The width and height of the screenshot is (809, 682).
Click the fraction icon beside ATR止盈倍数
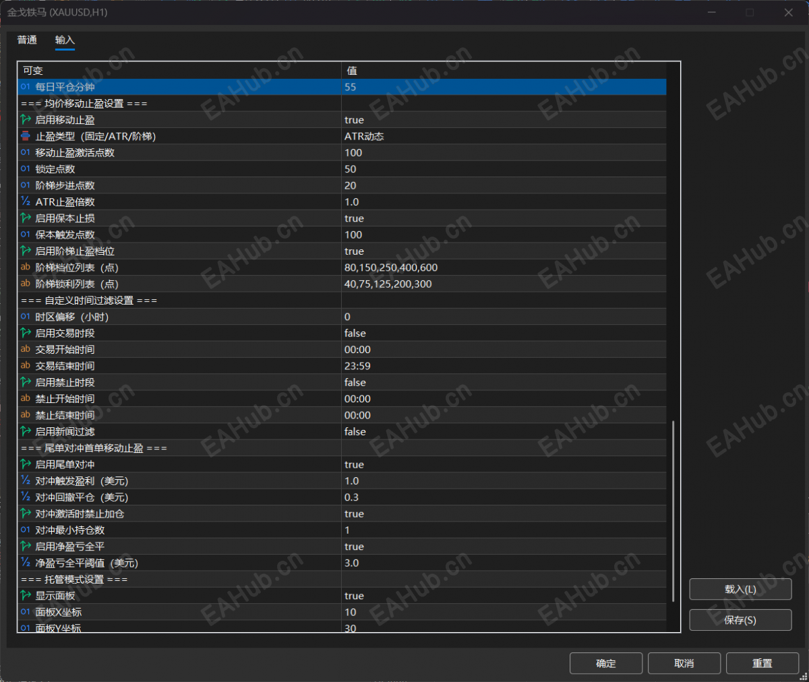point(26,201)
